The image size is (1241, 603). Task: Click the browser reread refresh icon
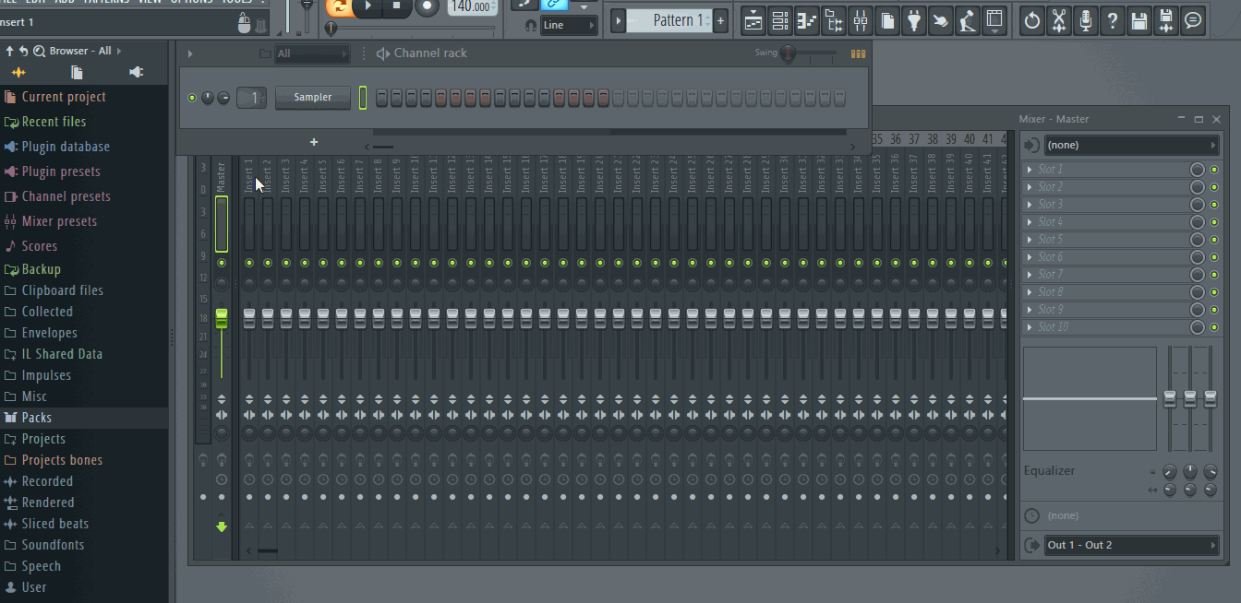pos(23,51)
